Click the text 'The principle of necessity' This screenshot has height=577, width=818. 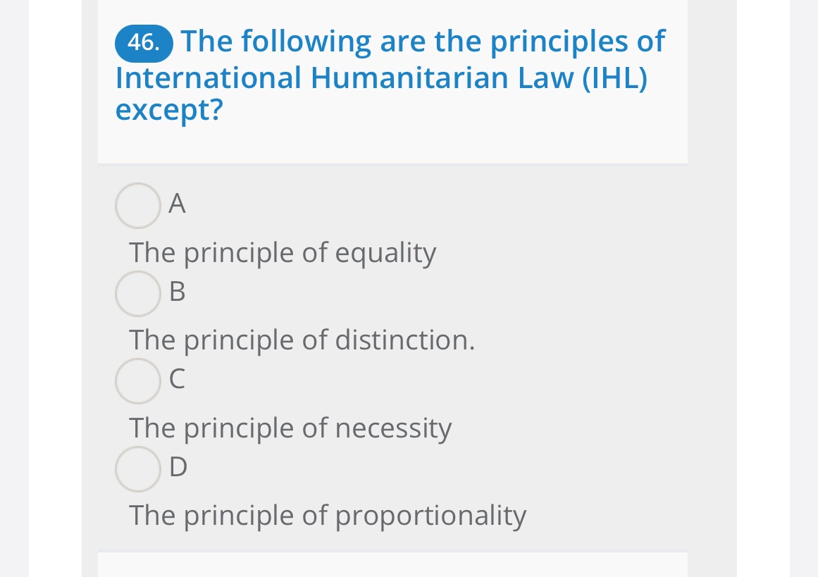290,428
